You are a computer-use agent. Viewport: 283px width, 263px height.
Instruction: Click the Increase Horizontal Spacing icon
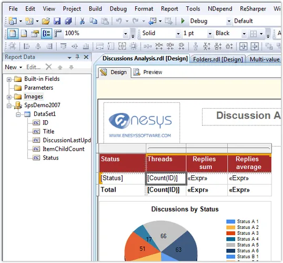point(159,47)
